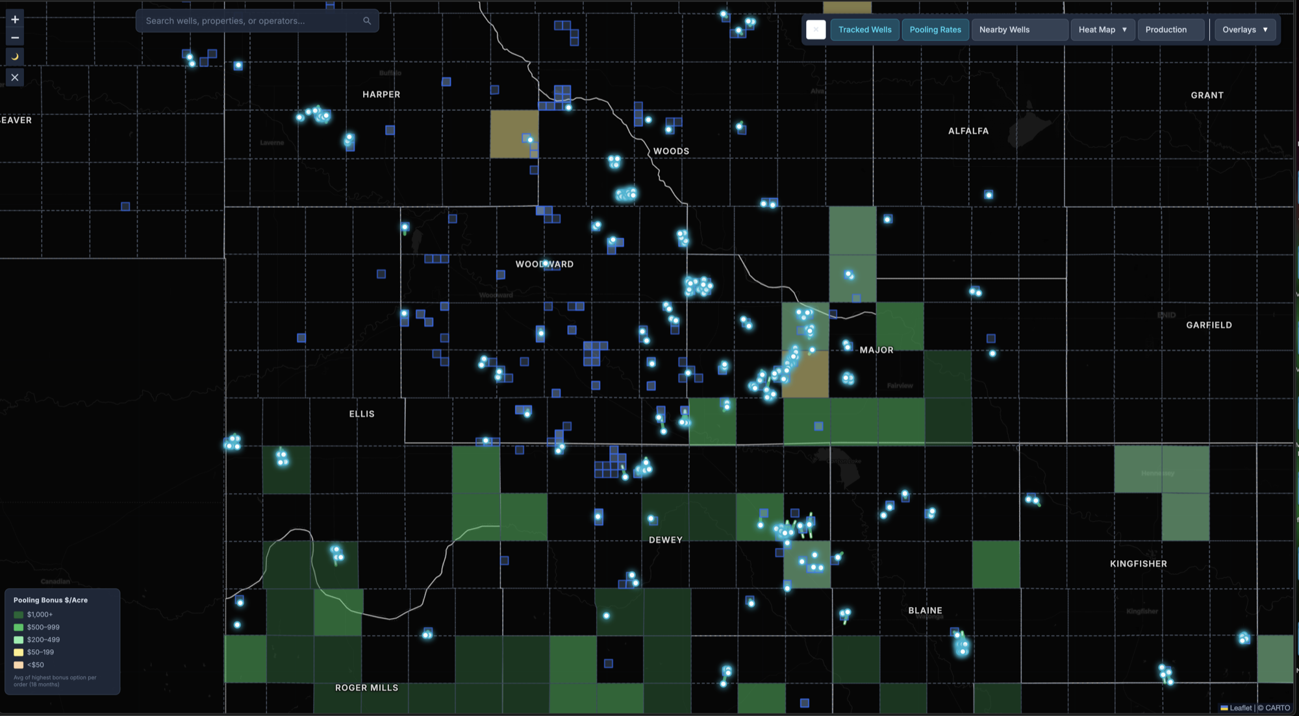Click the Leaflet credit text
This screenshot has height=716, width=1299.
click(1240, 708)
